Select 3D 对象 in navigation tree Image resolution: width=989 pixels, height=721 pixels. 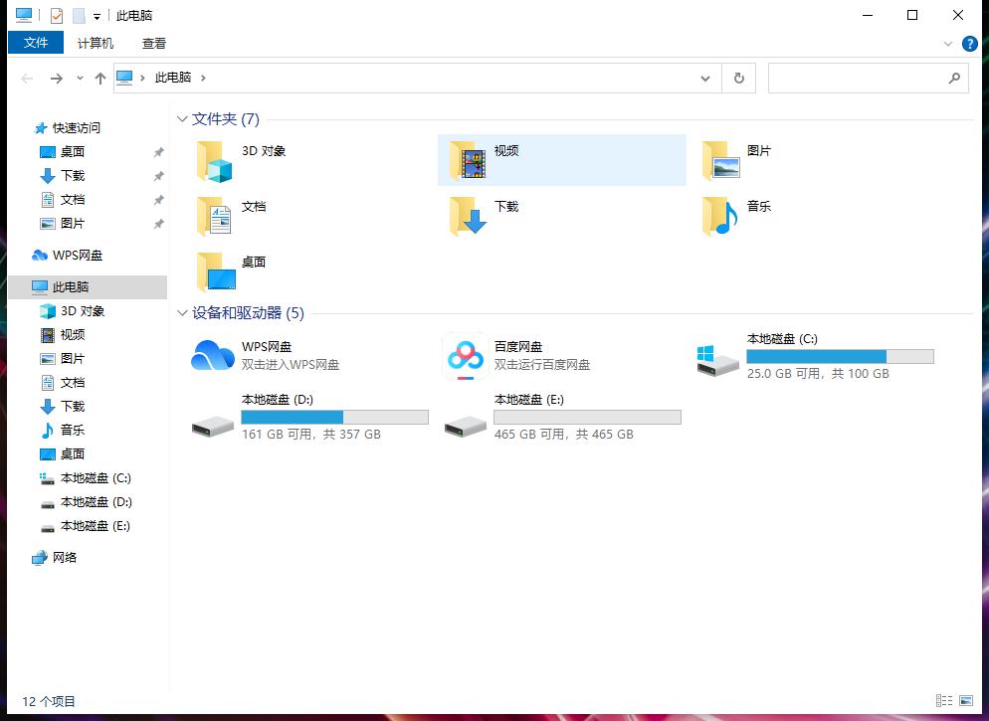coord(72,311)
